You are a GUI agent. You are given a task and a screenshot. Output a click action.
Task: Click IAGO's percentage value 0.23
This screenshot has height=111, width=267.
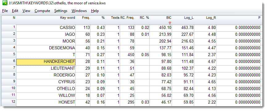pos(101,35)
